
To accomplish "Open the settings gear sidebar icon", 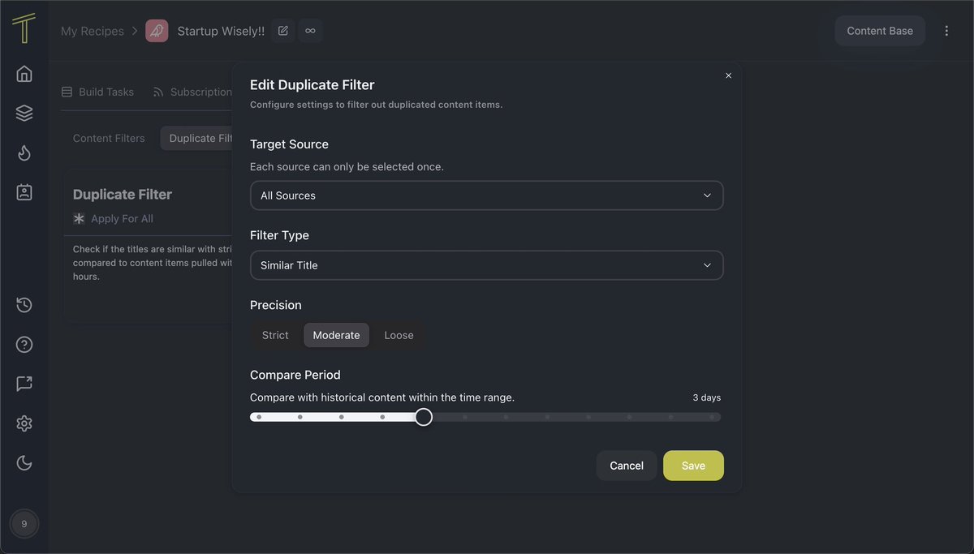I will point(24,423).
